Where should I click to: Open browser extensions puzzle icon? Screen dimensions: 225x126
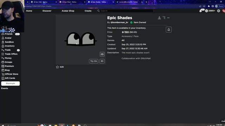[x=208, y=6]
